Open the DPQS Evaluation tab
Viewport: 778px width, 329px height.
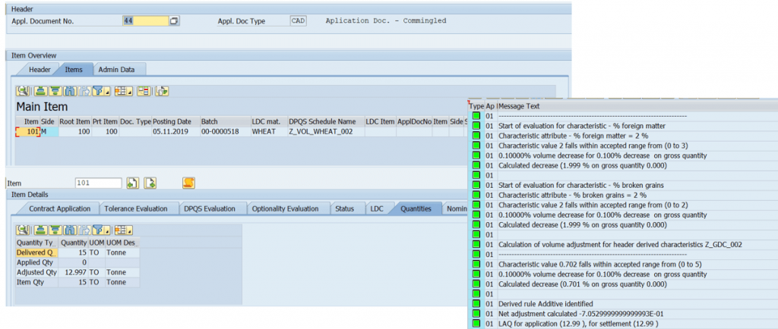point(210,208)
